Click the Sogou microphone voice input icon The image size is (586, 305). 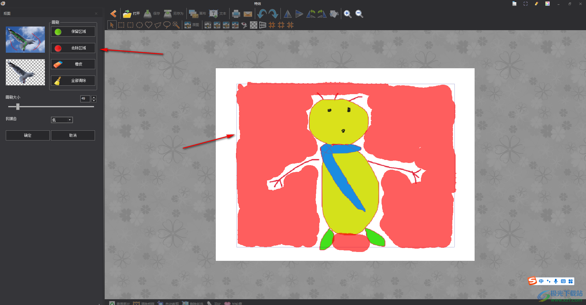(x=556, y=281)
